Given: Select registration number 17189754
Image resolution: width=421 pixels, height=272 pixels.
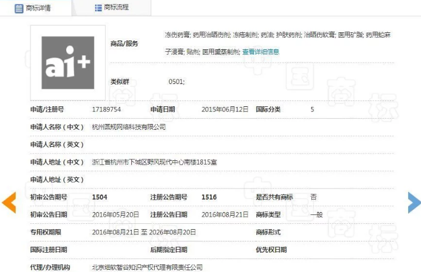Looking at the screenshot, I should pos(106,109).
